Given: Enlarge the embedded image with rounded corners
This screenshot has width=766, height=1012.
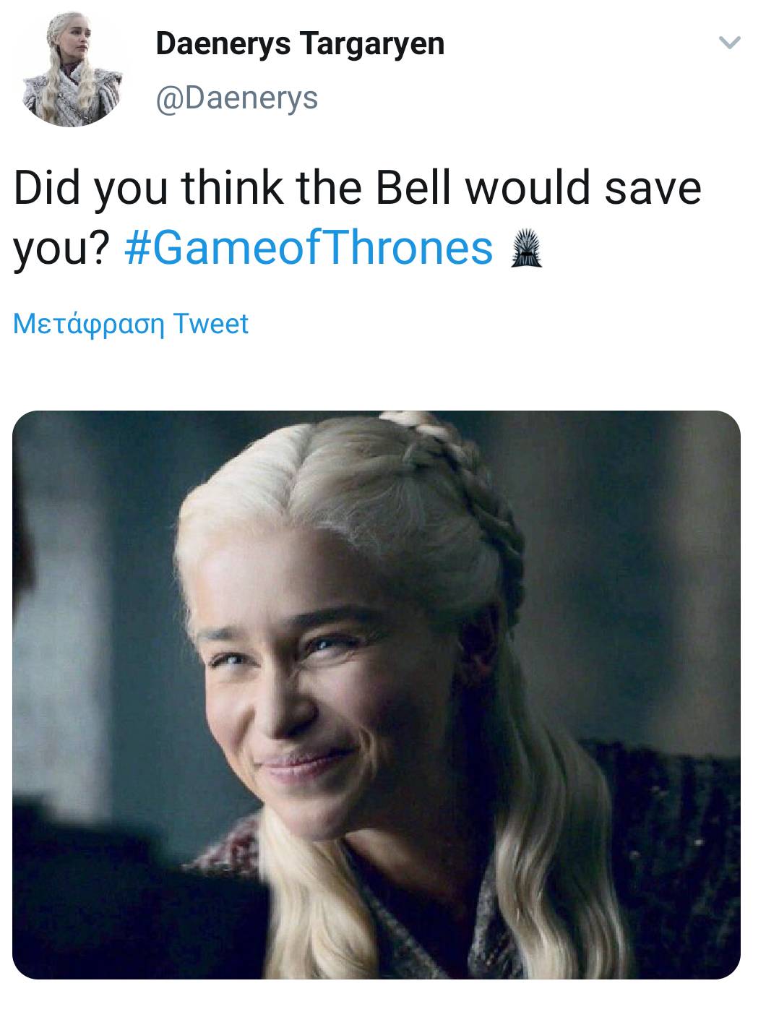Looking at the screenshot, I should click(376, 695).
